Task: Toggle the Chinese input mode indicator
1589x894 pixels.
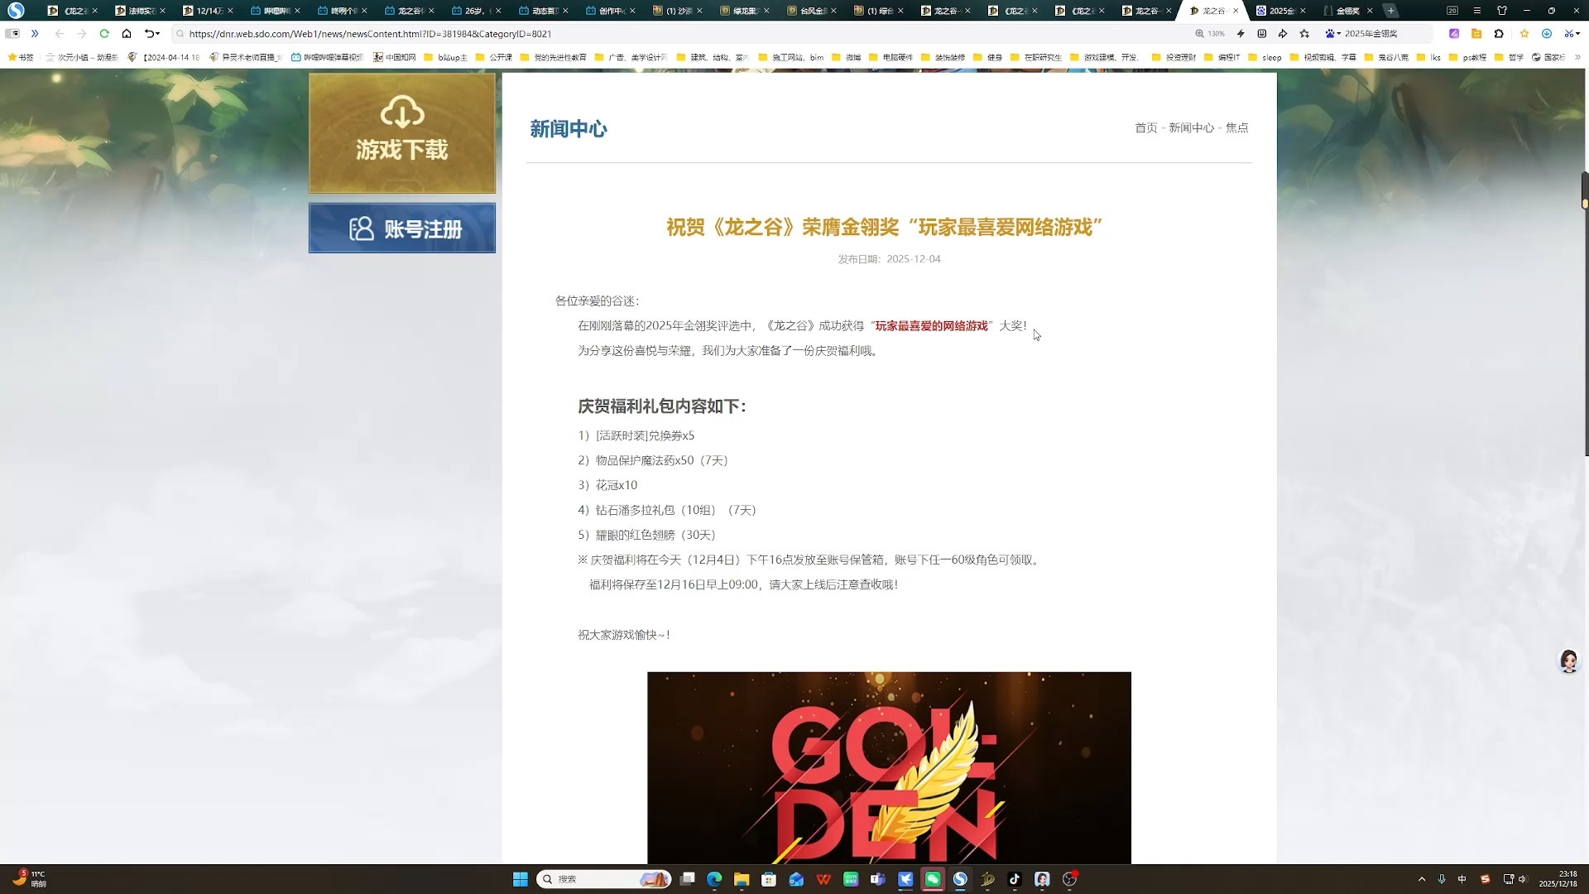Action: pos(1462,879)
